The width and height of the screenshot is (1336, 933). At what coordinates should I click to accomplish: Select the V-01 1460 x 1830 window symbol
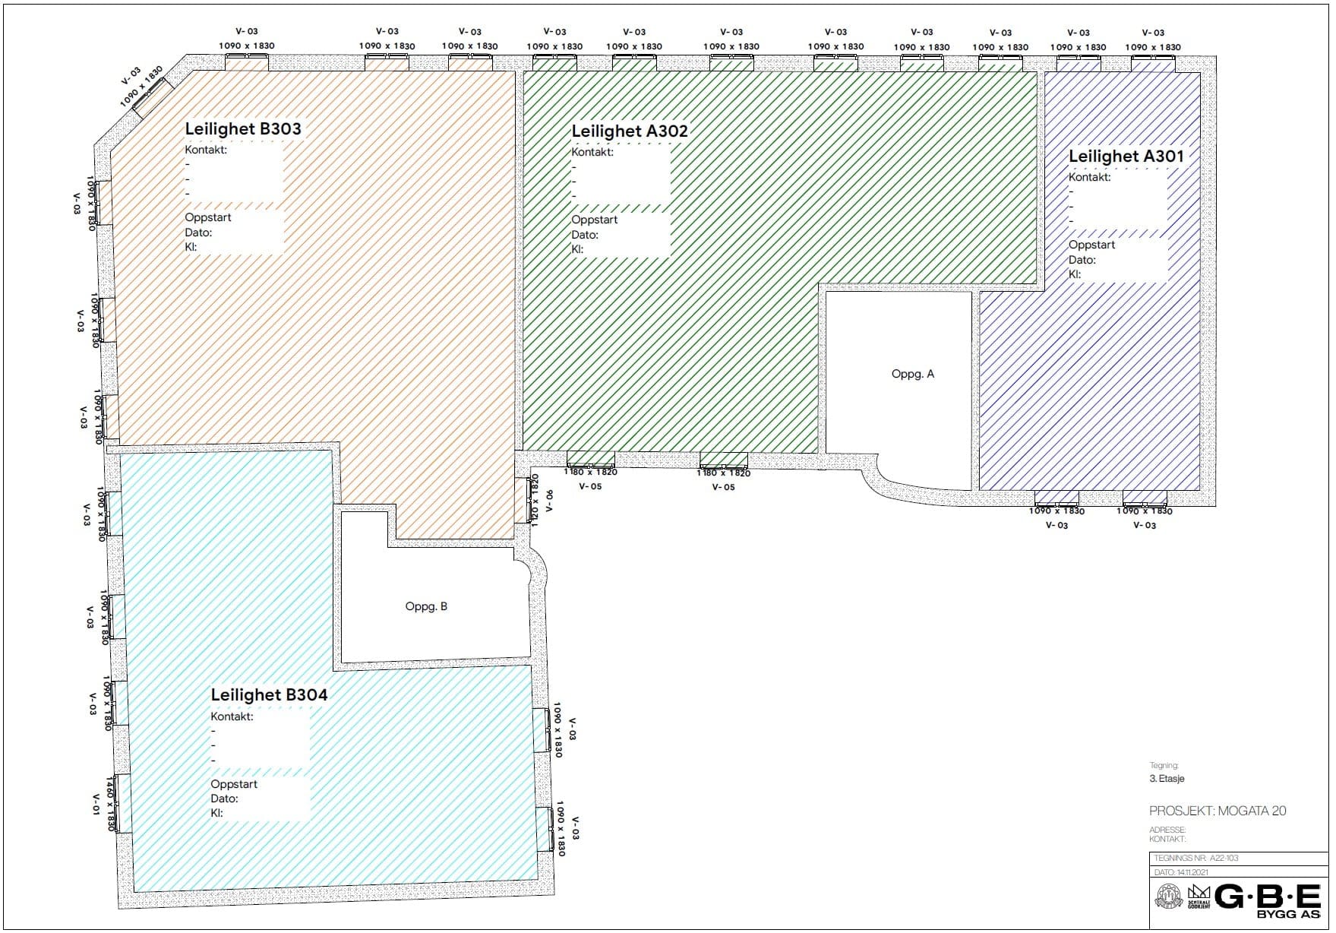(122, 803)
